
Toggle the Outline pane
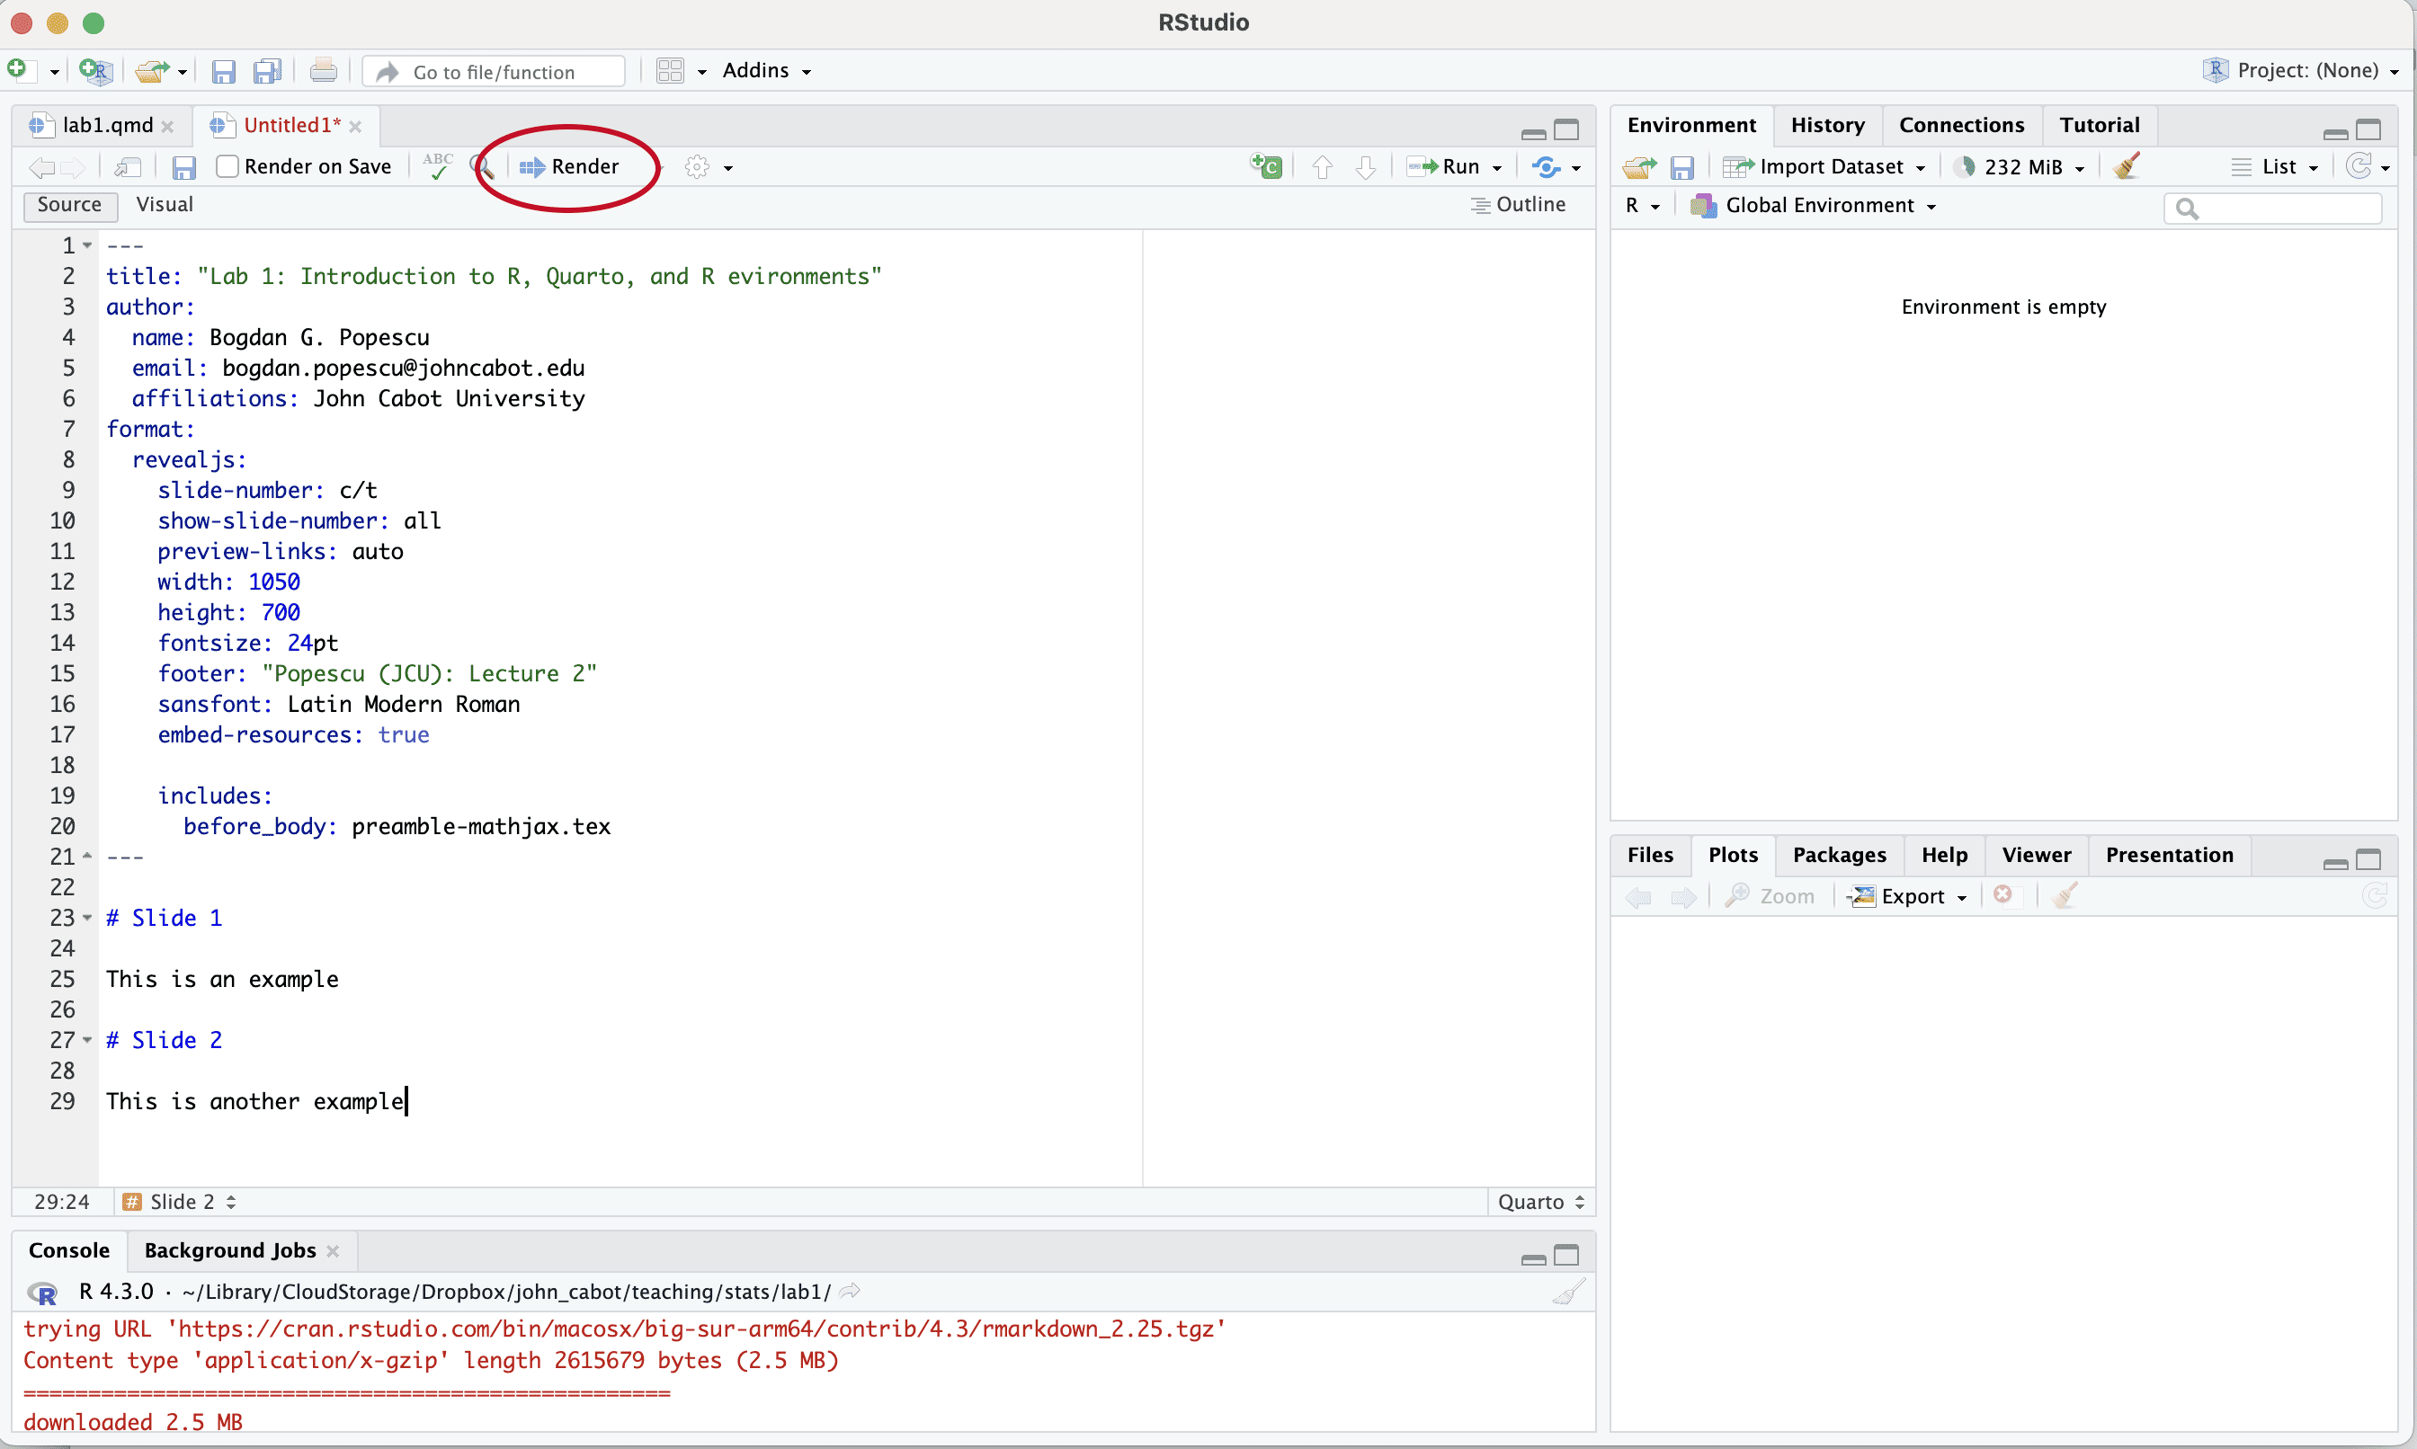1519,205
